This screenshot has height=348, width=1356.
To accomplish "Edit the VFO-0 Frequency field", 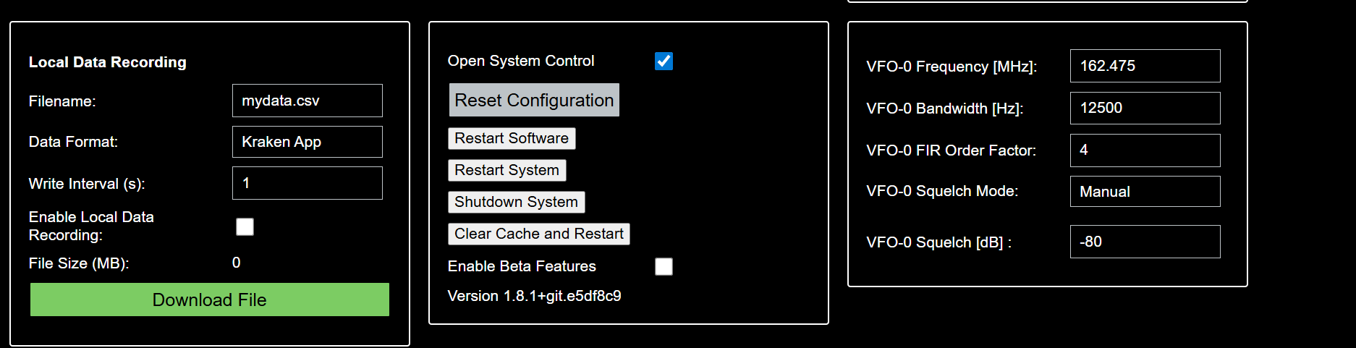I will tap(1145, 66).
